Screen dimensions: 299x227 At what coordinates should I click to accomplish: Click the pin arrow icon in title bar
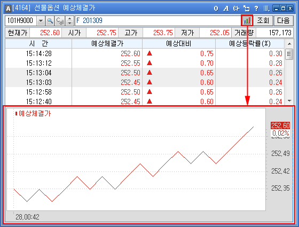[x=236, y=9]
